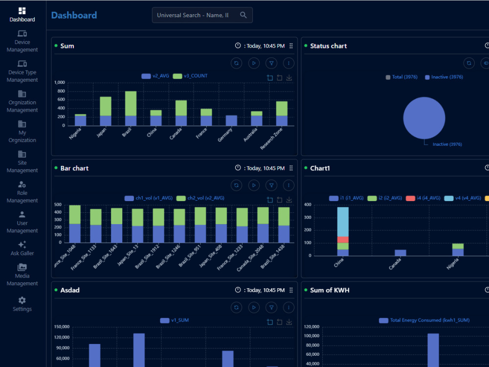
Task: Toggle Total (3976) in Status legend
Action: click(401, 77)
